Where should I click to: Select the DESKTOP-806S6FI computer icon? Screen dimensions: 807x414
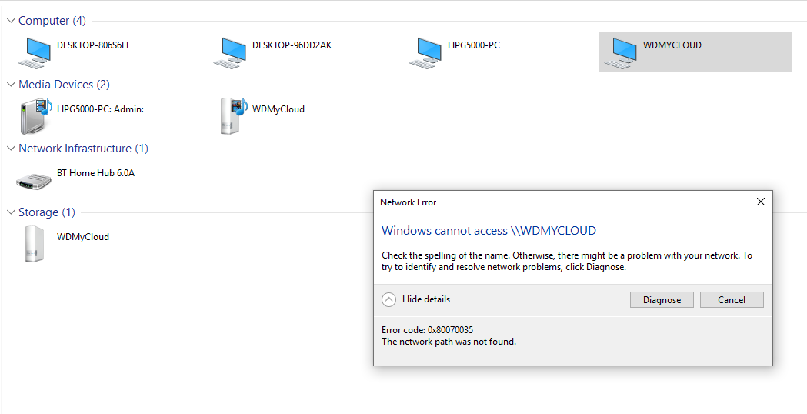pos(35,53)
